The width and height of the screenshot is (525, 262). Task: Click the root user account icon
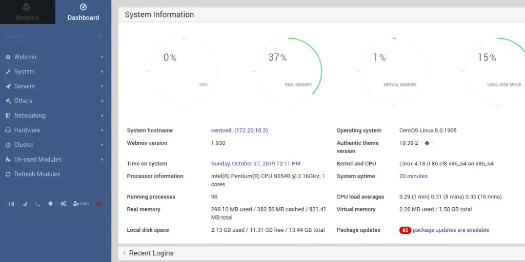pos(81,204)
